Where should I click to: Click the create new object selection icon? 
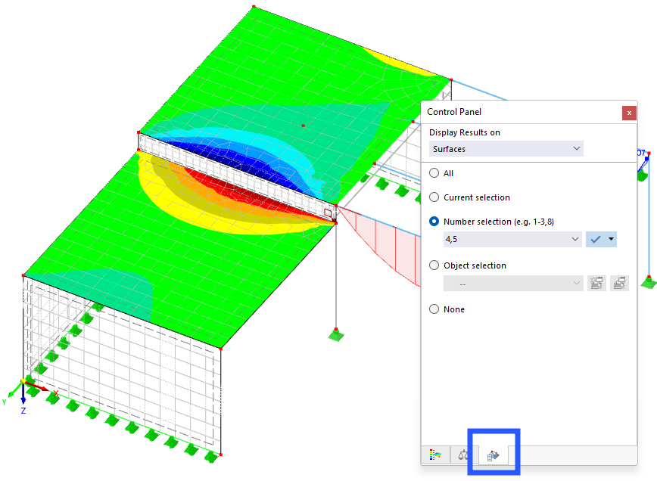click(596, 282)
